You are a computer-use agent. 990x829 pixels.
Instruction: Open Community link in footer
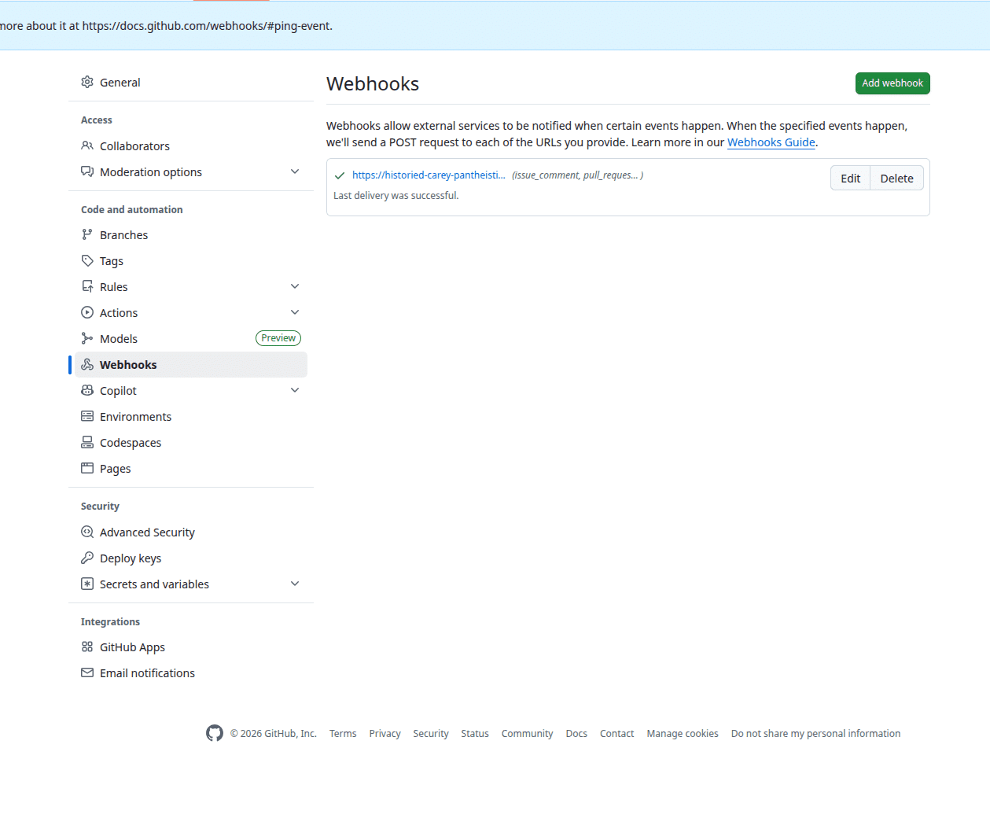527,734
